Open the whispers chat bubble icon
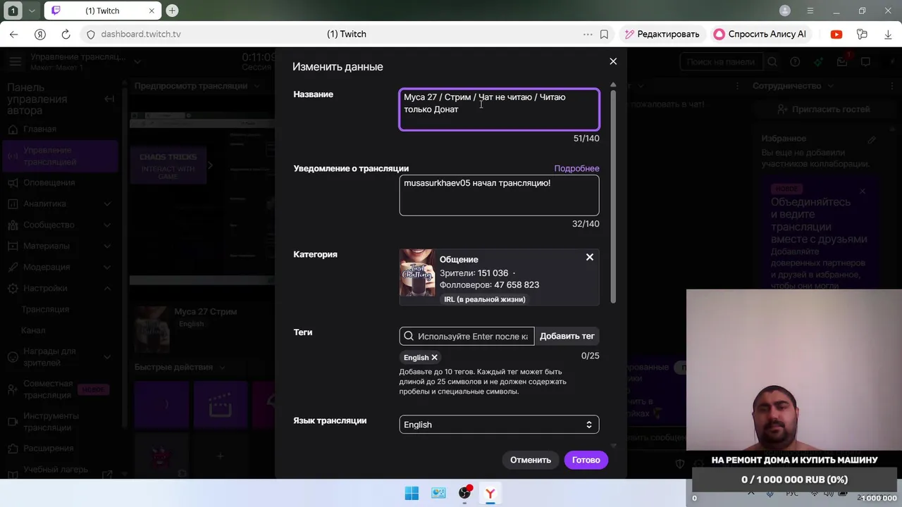The width and height of the screenshot is (902, 507). tap(865, 62)
